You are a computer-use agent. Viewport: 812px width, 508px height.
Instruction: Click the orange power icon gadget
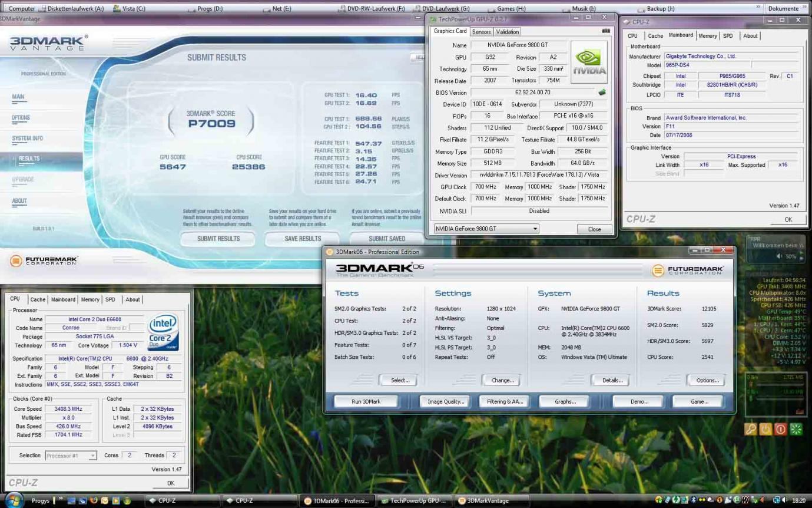[x=765, y=429]
